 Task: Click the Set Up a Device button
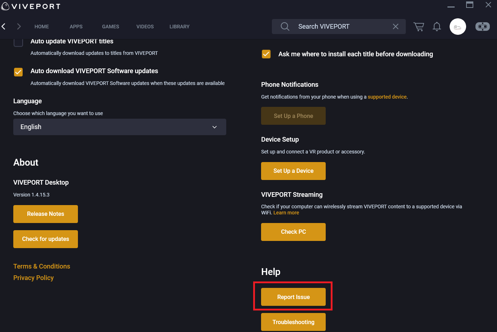293,171
